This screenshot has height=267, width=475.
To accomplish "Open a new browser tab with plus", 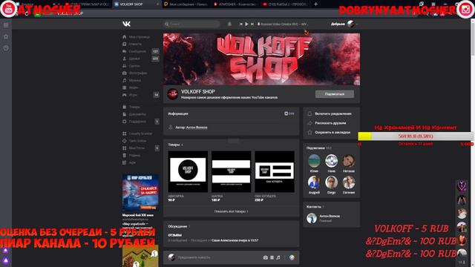I will (x=315, y=4).
